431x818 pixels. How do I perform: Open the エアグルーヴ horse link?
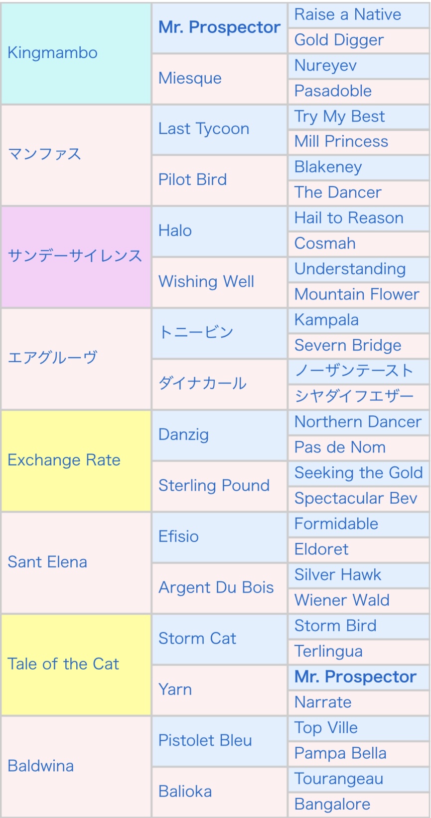52,358
